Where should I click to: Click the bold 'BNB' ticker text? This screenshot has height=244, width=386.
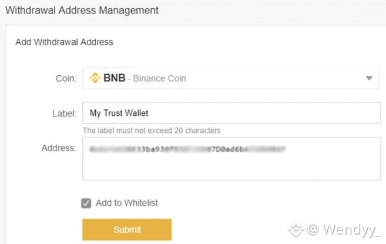(114, 78)
